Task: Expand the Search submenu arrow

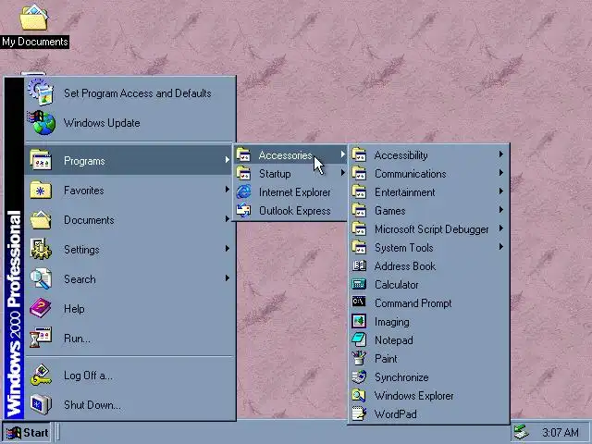Action: tap(228, 278)
